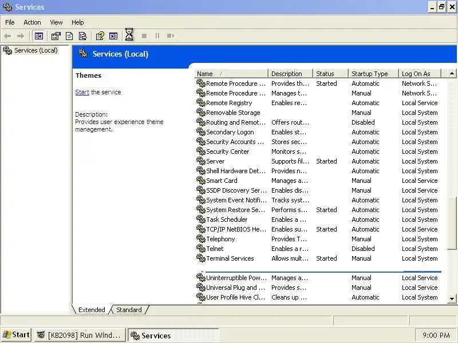Sort by the Description column header
Image resolution: width=458 pixels, height=343 pixels.
(290, 74)
